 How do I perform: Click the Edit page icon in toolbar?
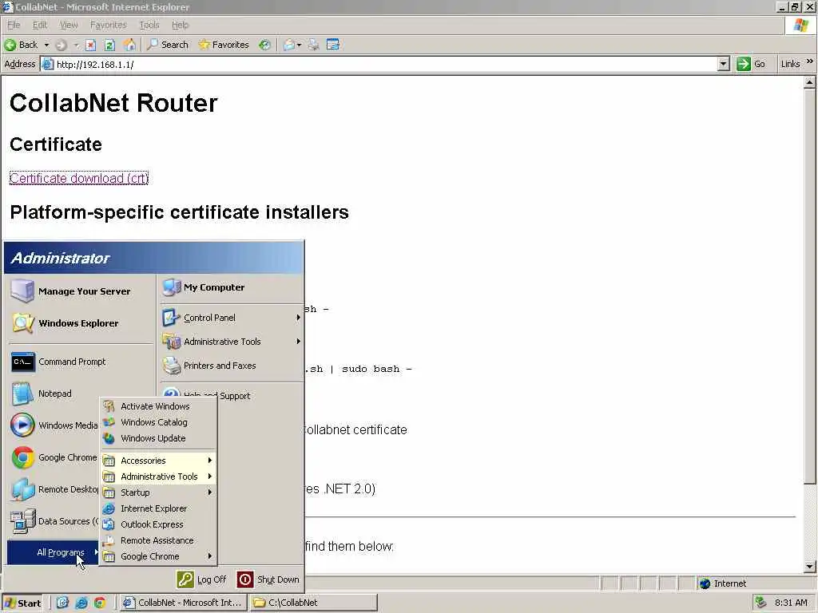click(x=333, y=45)
